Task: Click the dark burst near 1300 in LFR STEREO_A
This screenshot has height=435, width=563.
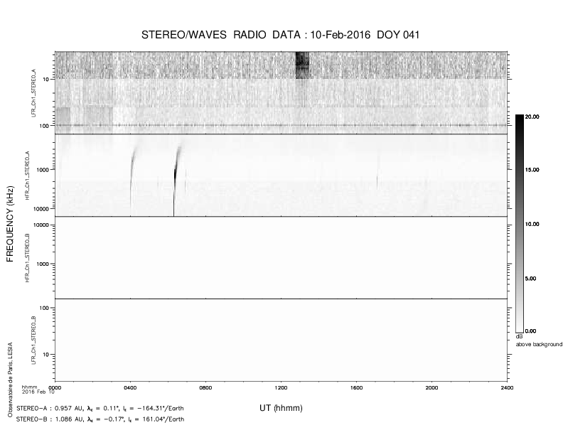Action: tap(302, 65)
